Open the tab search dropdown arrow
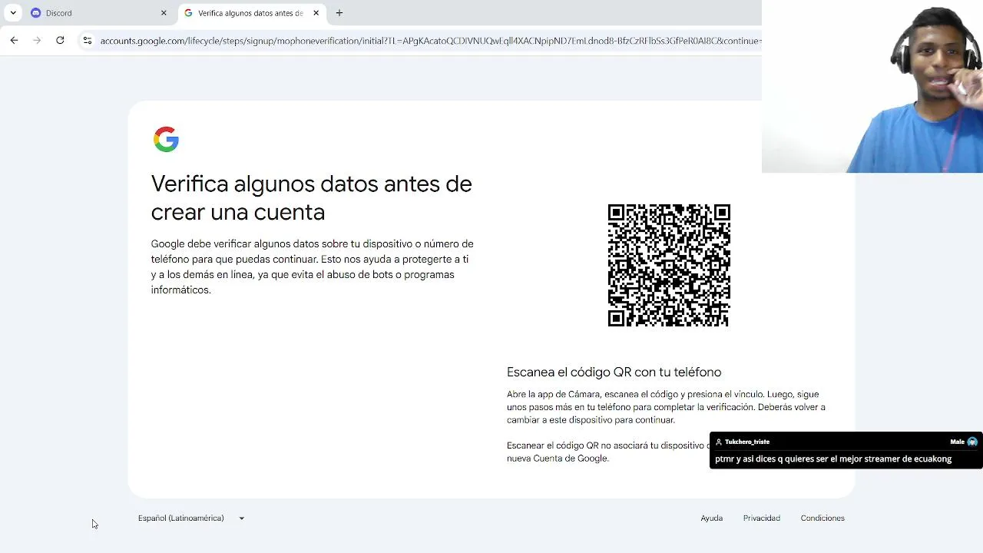The image size is (983, 553). pos(13,13)
